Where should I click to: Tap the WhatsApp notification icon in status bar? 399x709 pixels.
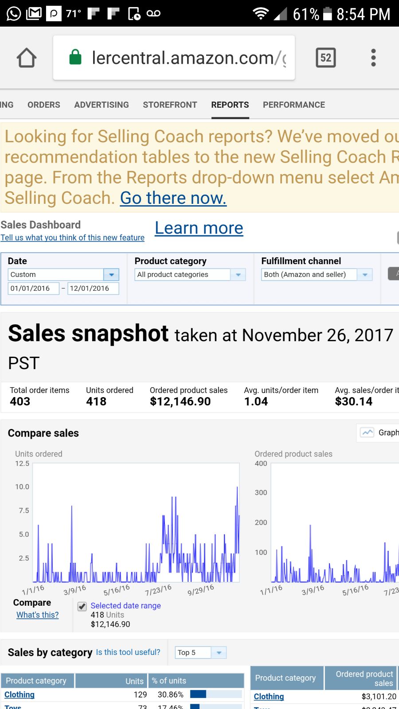[14, 13]
